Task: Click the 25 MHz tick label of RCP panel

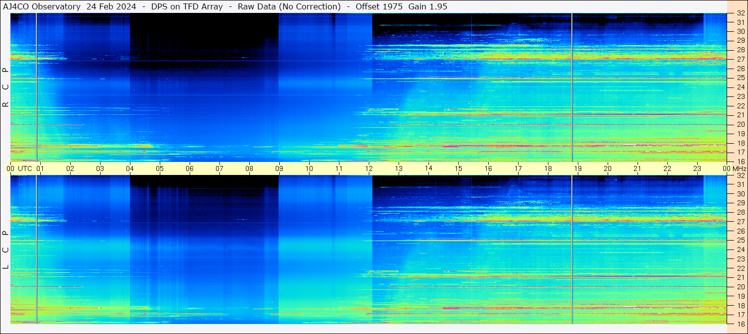Action: [x=741, y=78]
